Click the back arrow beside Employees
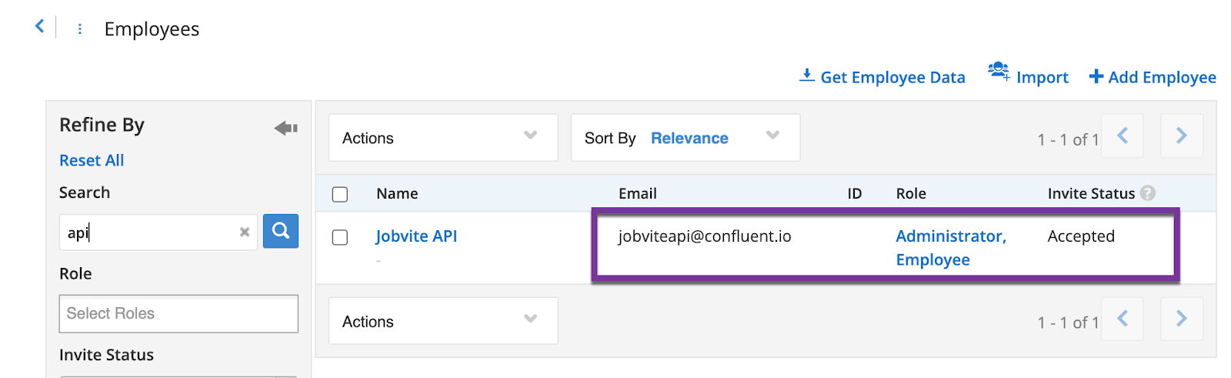The height and width of the screenshot is (378, 1231). (39, 27)
